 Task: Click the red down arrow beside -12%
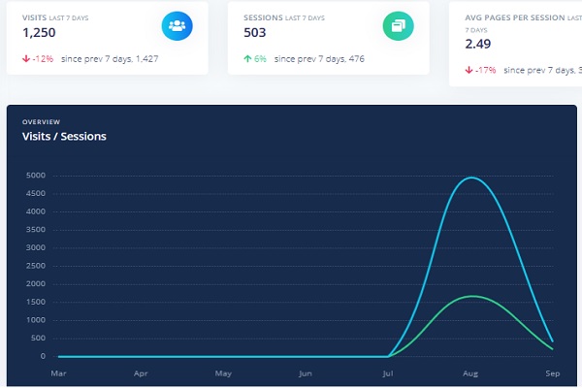(x=26, y=58)
